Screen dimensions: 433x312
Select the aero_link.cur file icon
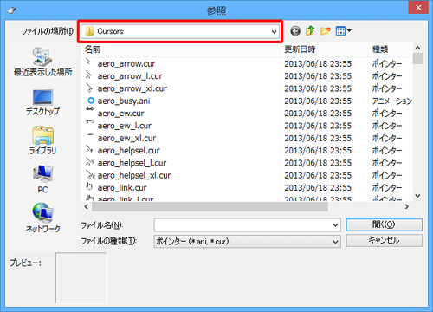tap(89, 187)
